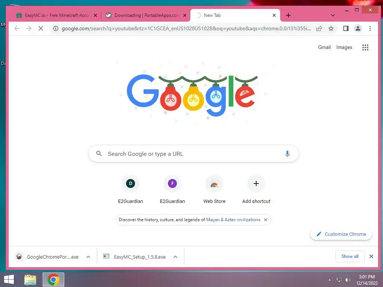This screenshot has width=383, height=287.
Task: Open the profile avatar menu
Action: click(x=358, y=28)
